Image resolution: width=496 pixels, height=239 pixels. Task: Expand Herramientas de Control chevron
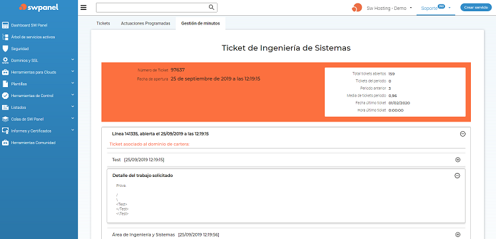tap(73, 94)
